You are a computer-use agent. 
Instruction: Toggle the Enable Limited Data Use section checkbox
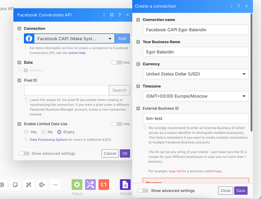coord(19,124)
